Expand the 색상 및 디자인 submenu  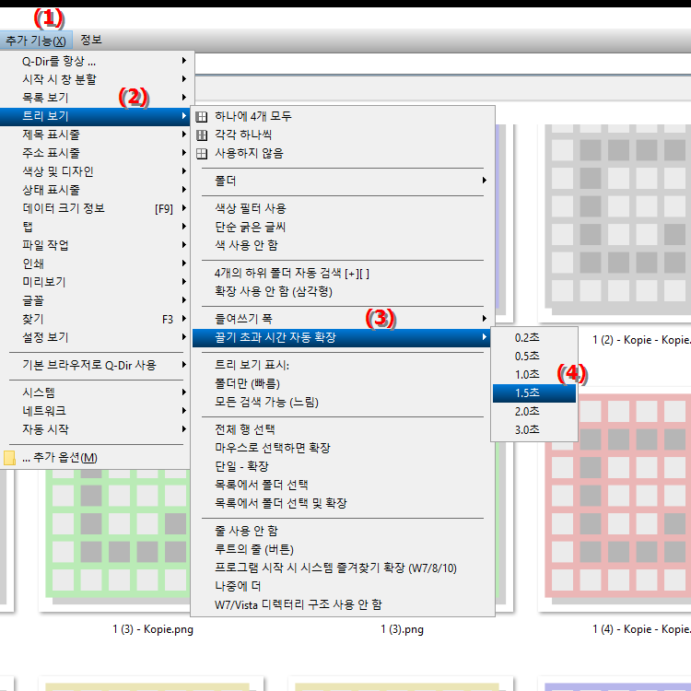click(95, 171)
